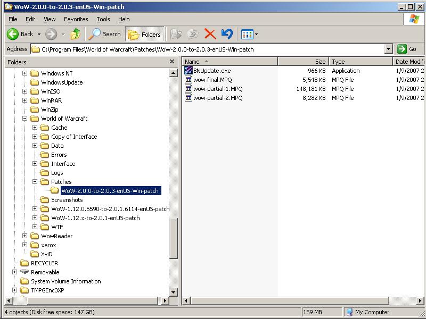Select the wow-partial-1.MPQ file icon
426x319 pixels.
coord(189,89)
